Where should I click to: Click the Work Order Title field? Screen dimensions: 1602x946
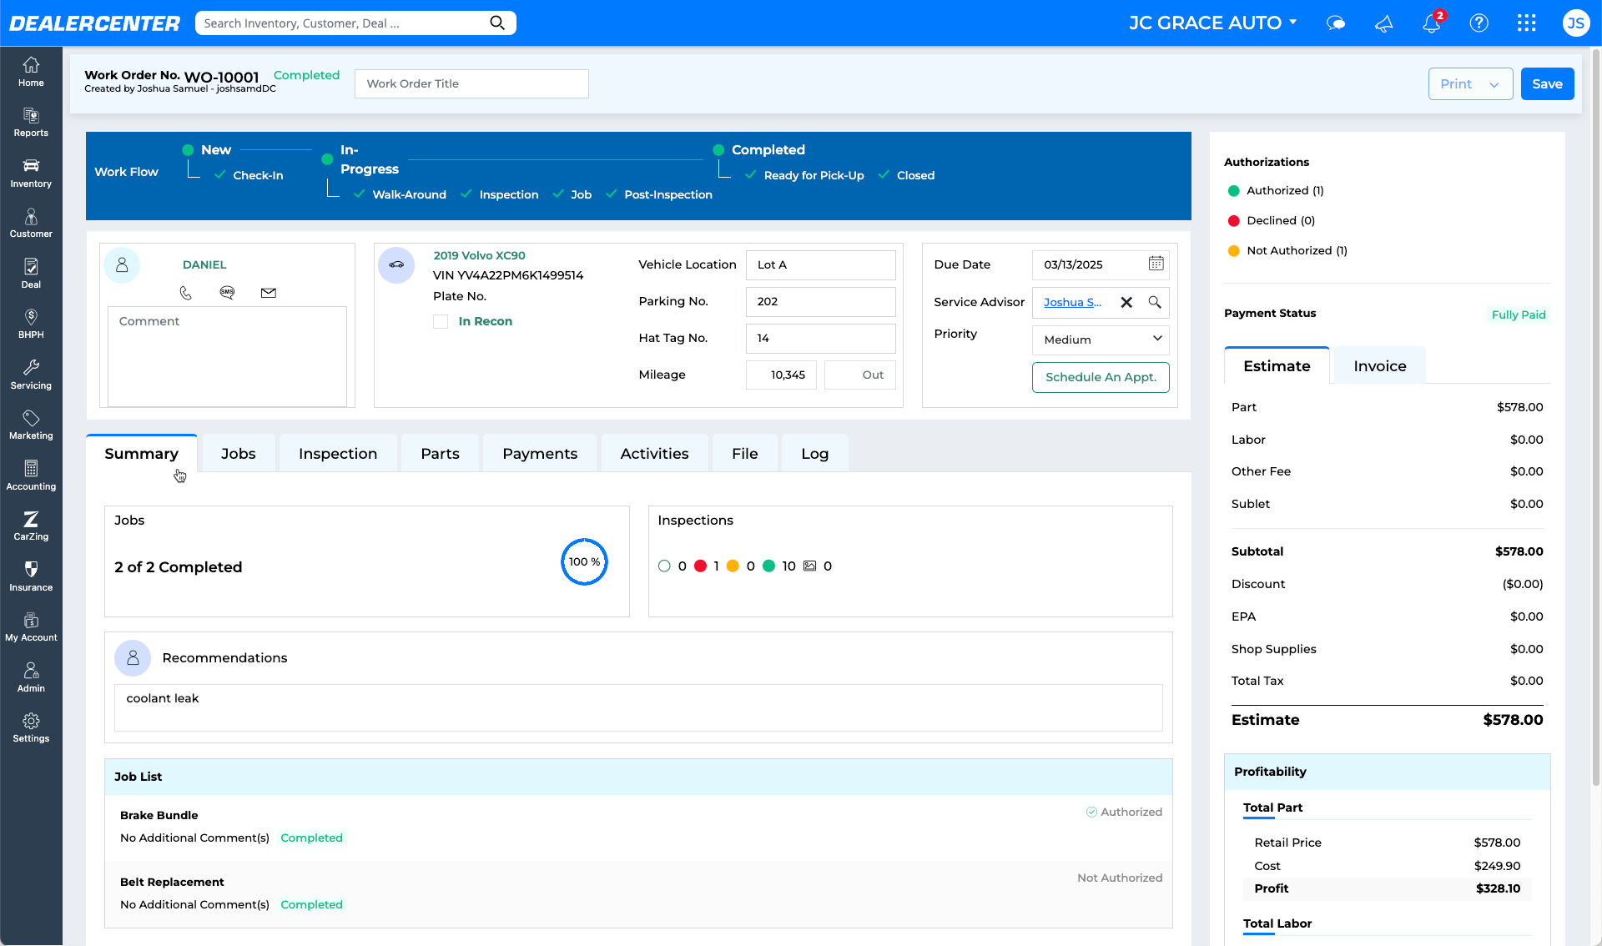point(471,83)
